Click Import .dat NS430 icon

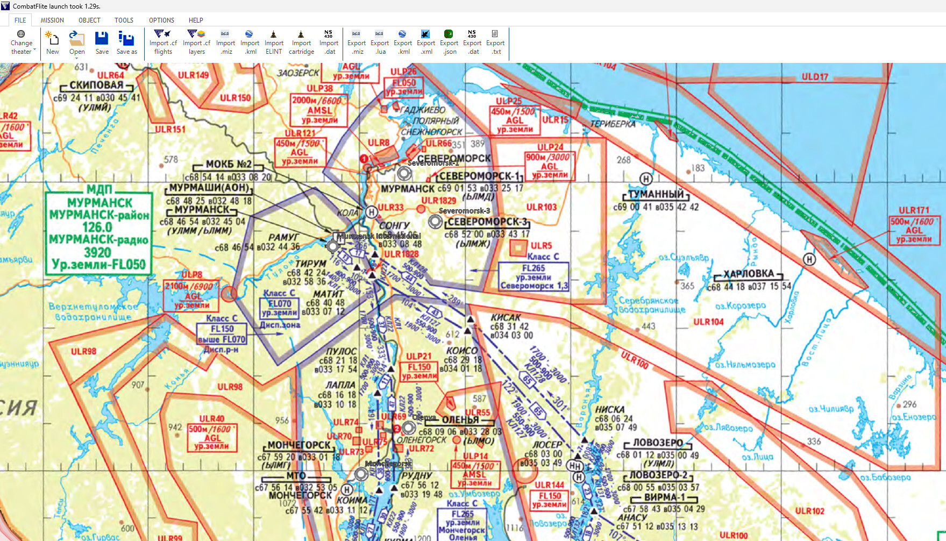tap(329, 42)
